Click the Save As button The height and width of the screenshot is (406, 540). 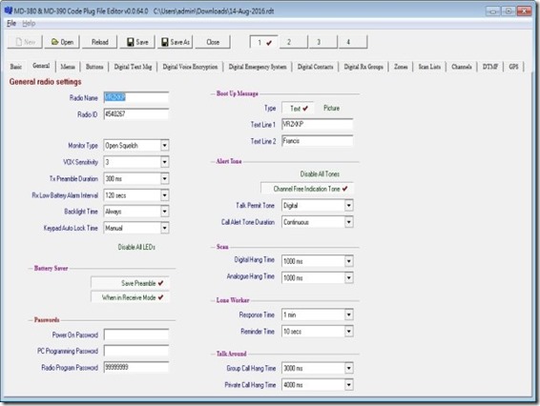(175, 42)
